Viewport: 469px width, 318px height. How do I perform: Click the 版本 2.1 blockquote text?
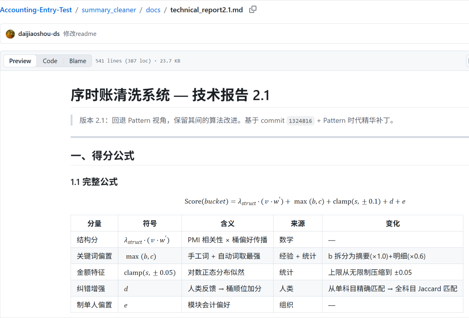[x=237, y=121]
